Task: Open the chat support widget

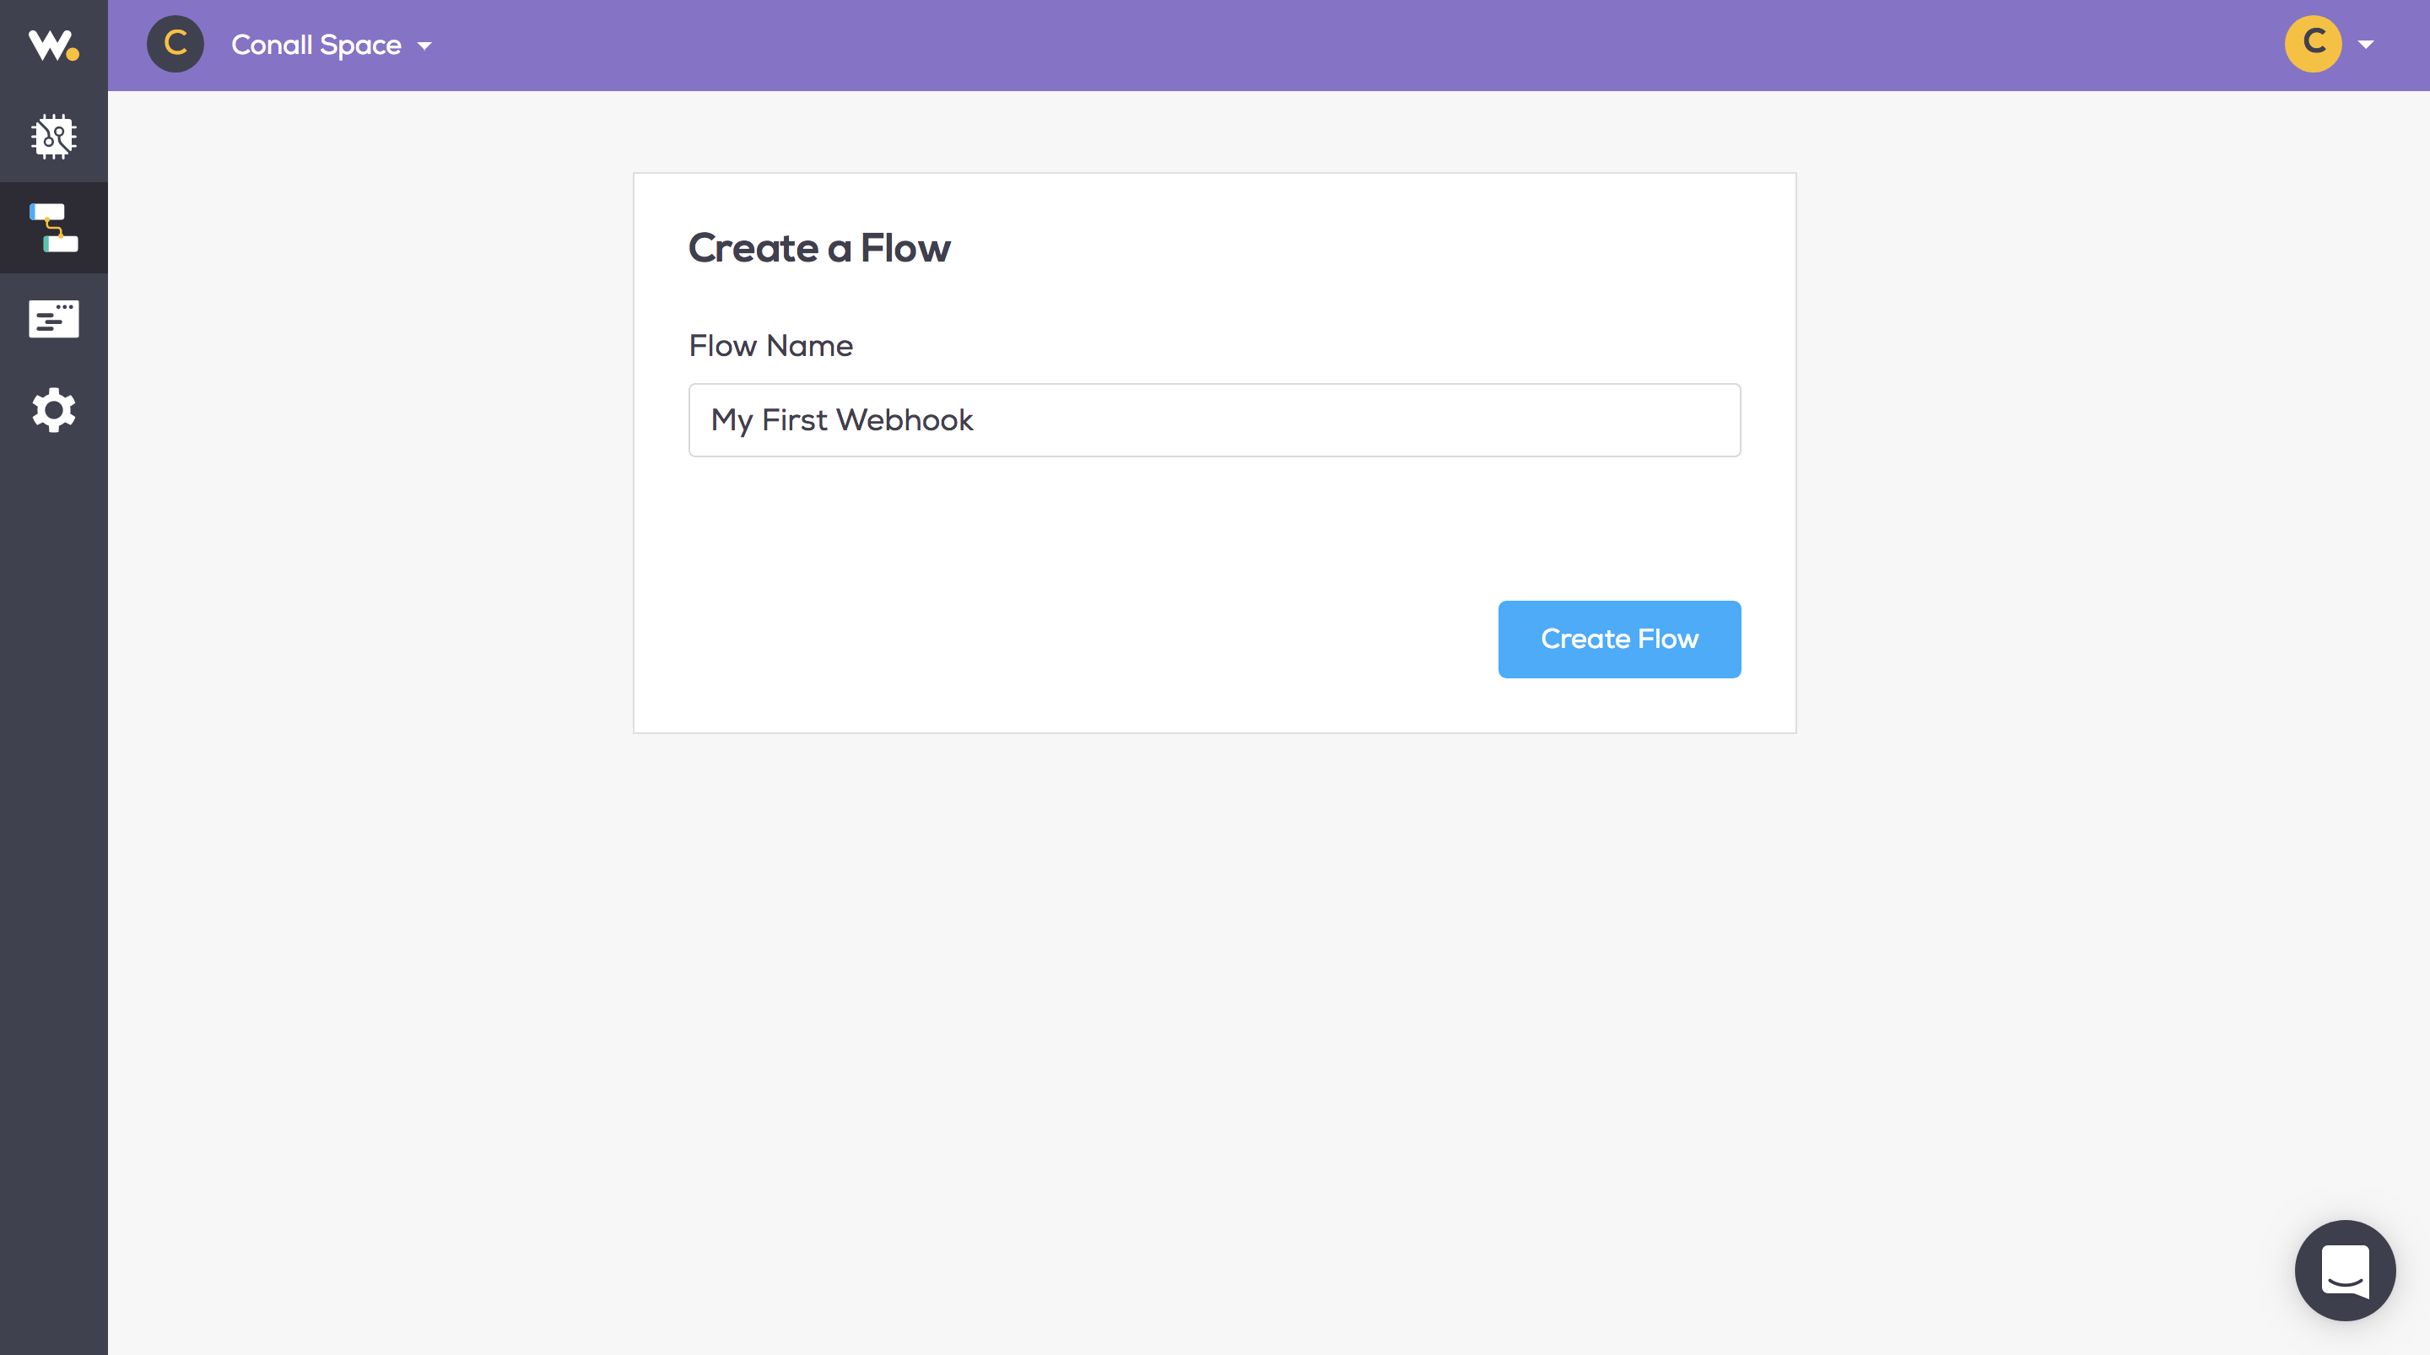Action: (2344, 1270)
